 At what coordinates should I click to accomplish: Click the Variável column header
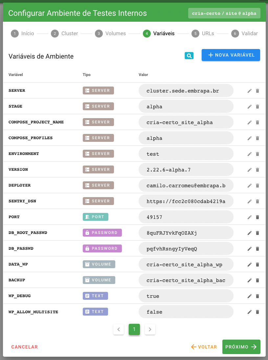tap(15, 75)
